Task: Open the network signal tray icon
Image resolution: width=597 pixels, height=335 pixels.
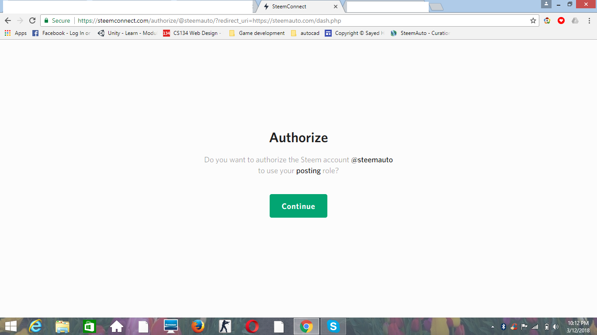Action: 535,327
